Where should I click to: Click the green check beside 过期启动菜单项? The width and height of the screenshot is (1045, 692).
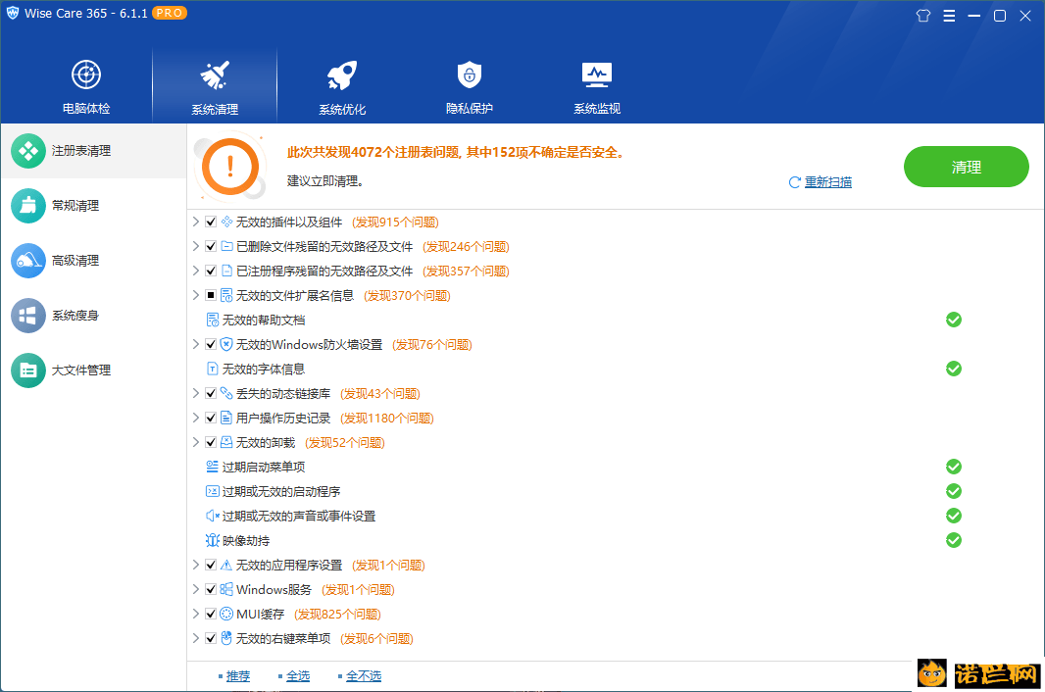[954, 467]
